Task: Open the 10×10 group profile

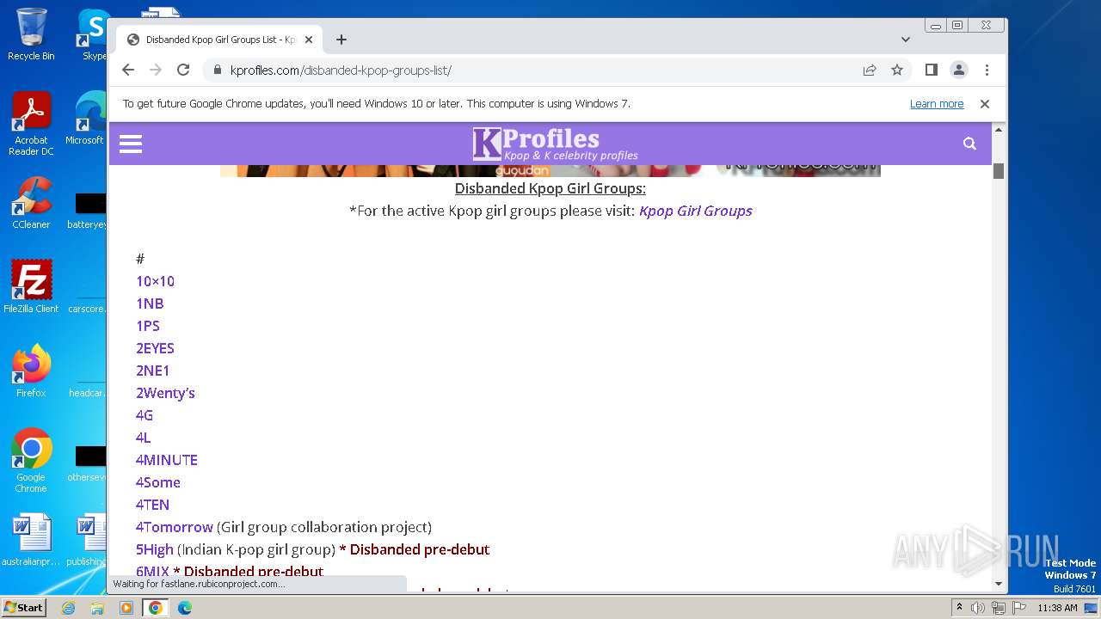Action: pos(155,281)
